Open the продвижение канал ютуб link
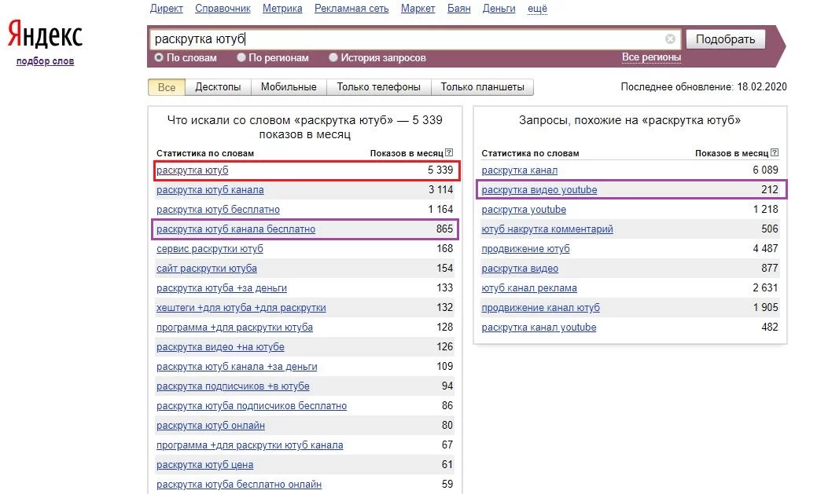The width and height of the screenshot is (828, 494). 541,308
